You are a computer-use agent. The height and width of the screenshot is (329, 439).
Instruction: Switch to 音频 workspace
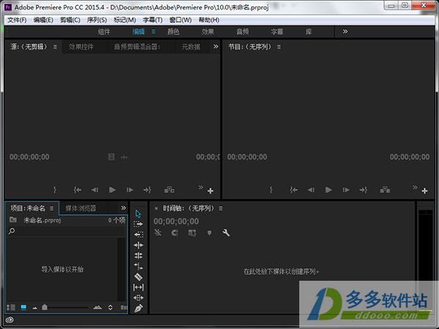pos(242,31)
